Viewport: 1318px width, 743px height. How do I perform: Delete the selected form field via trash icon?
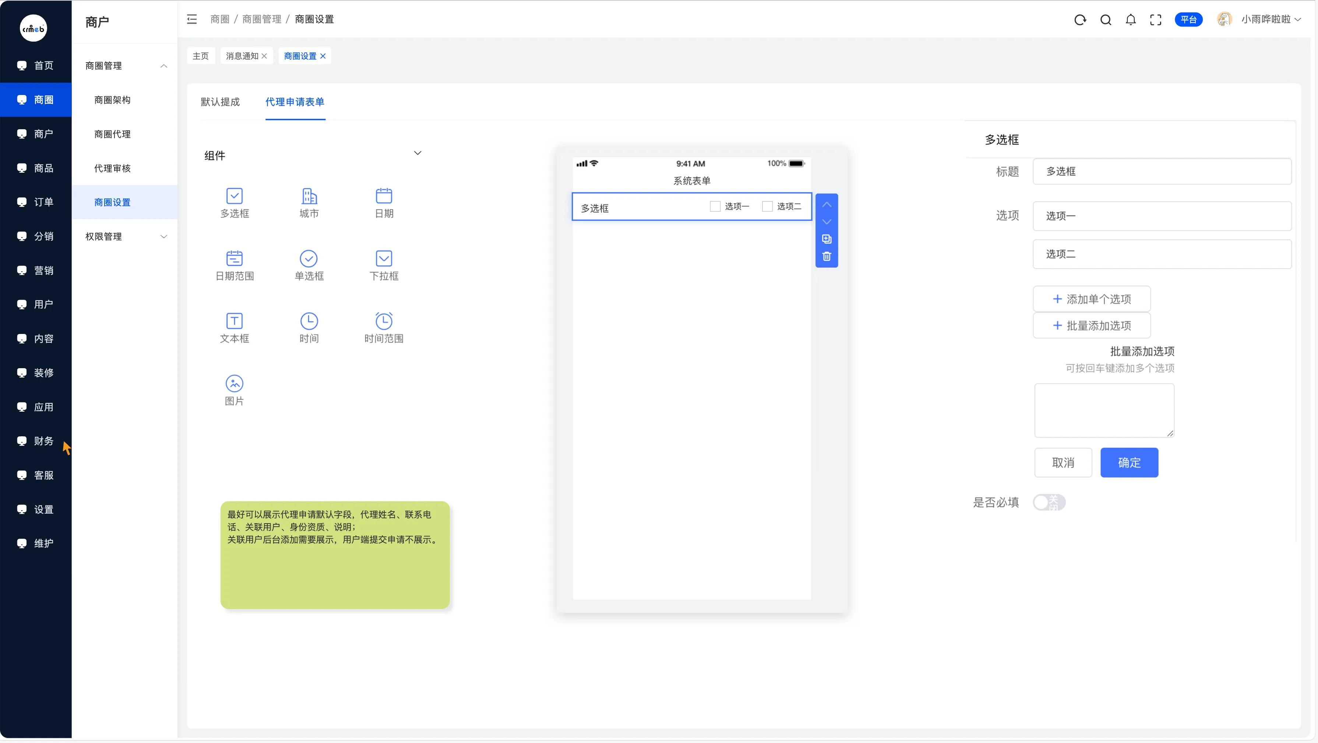coord(826,256)
